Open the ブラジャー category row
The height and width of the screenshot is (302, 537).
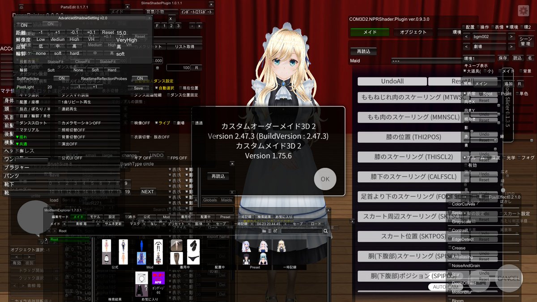pos(60,167)
